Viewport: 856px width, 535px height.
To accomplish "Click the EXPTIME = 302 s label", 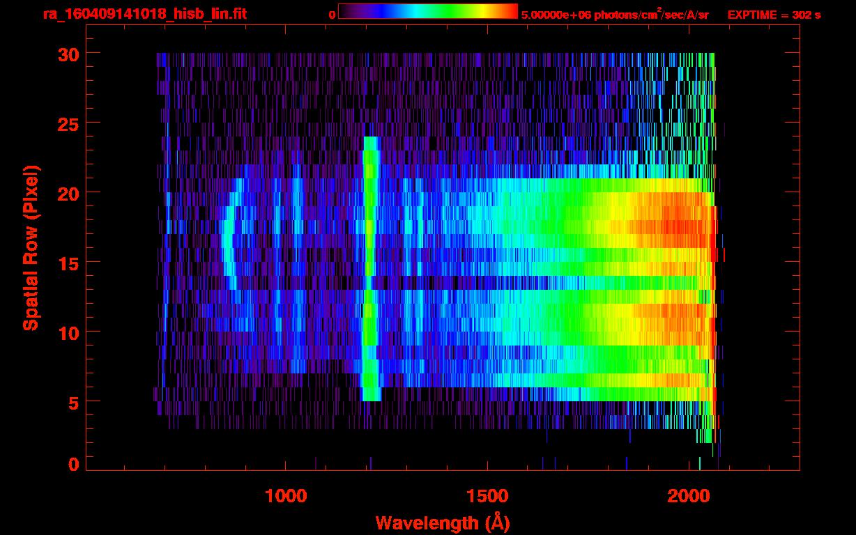I will tap(774, 15).
